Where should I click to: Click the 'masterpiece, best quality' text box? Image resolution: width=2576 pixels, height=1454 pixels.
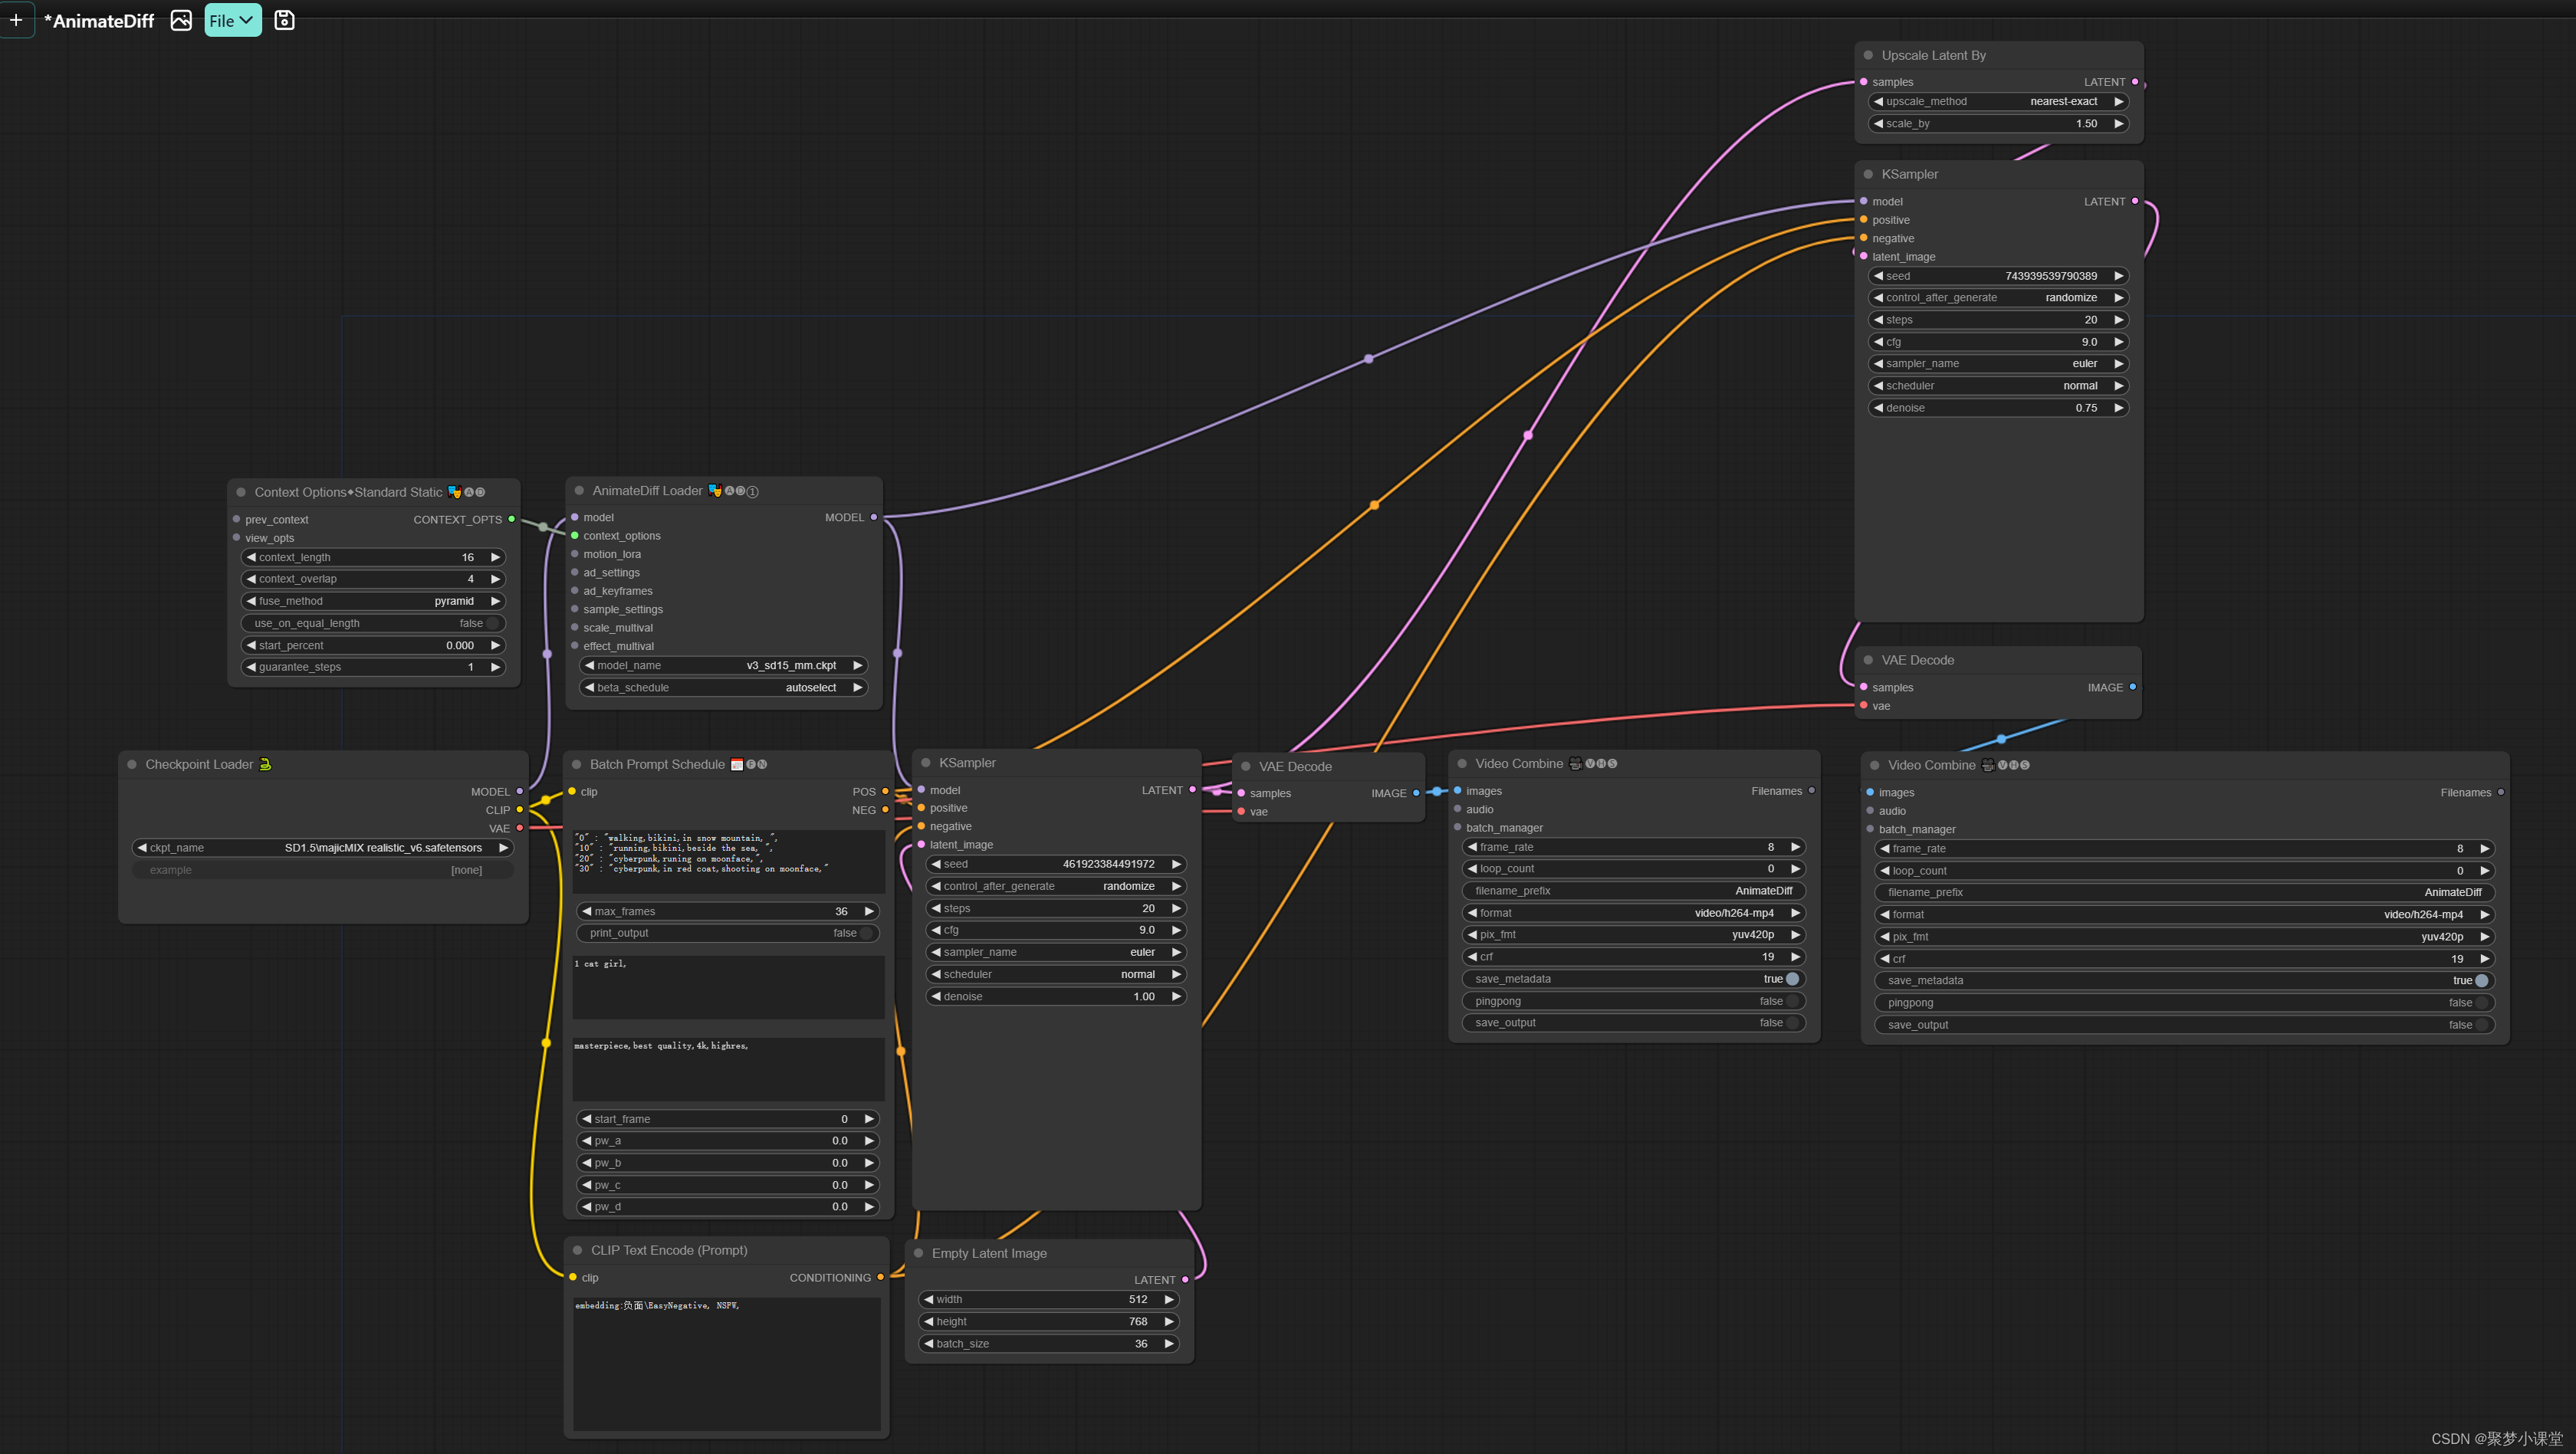tap(729, 1069)
